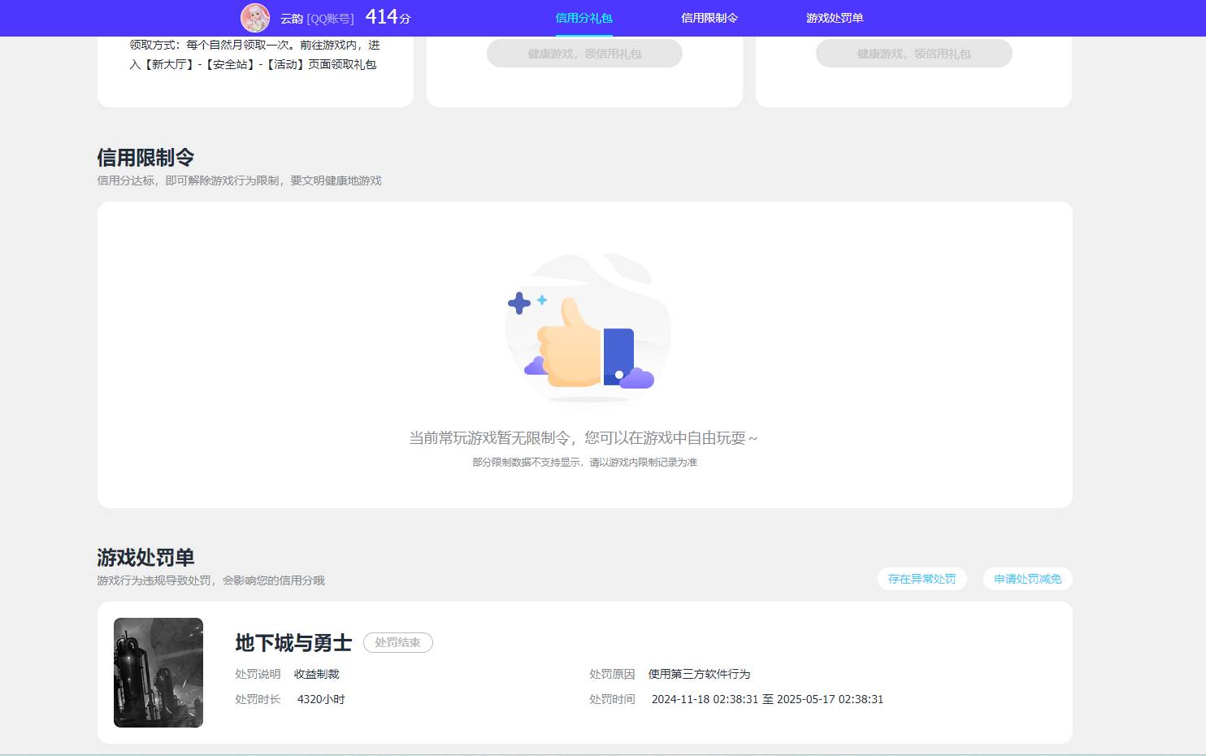Open the 地下城与勇士 game title link
Screen dimensions: 1206x756
click(293, 642)
